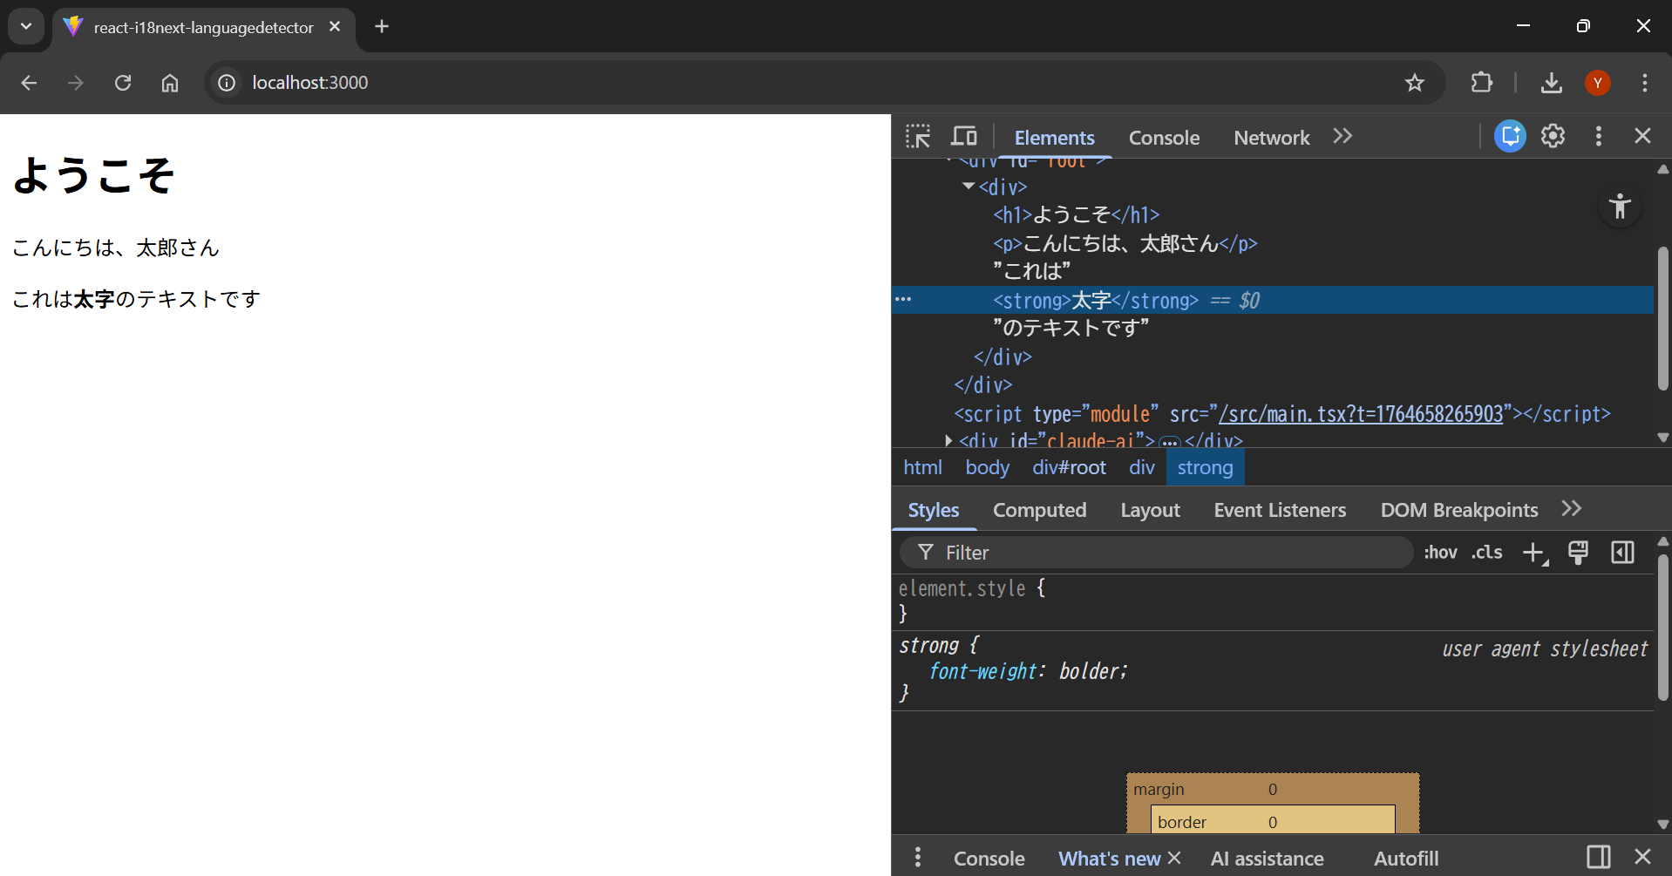Open the hidden panels chevron next to Network

pos(1342,136)
